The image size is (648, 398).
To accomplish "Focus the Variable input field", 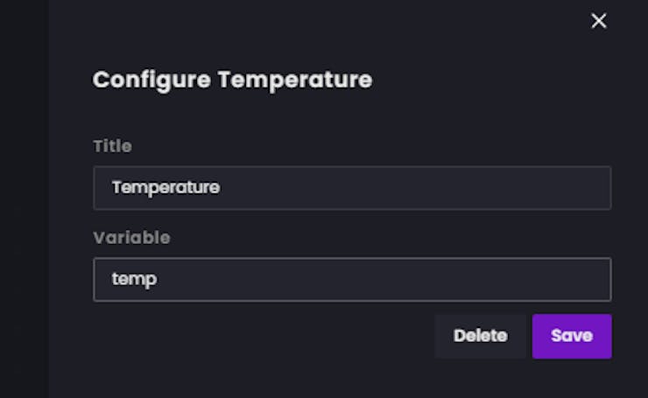I will tap(352, 279).
